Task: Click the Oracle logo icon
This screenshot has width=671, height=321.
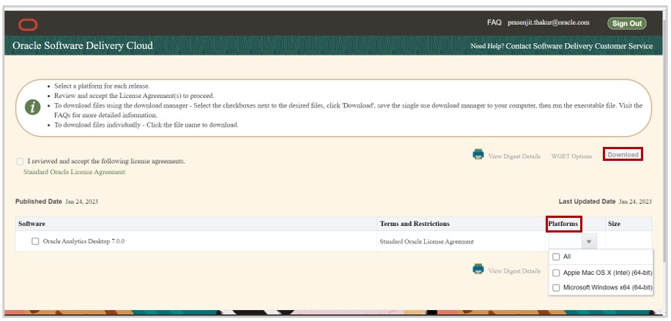Action: pos(28,25)
